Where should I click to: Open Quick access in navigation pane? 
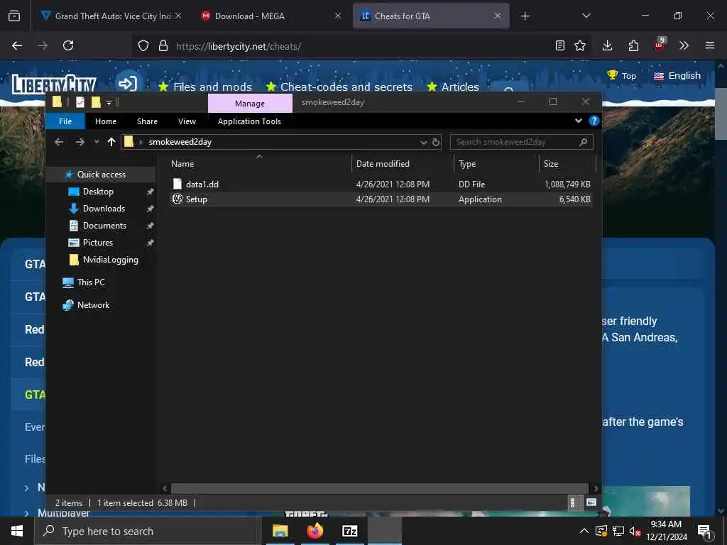point(101,175)
